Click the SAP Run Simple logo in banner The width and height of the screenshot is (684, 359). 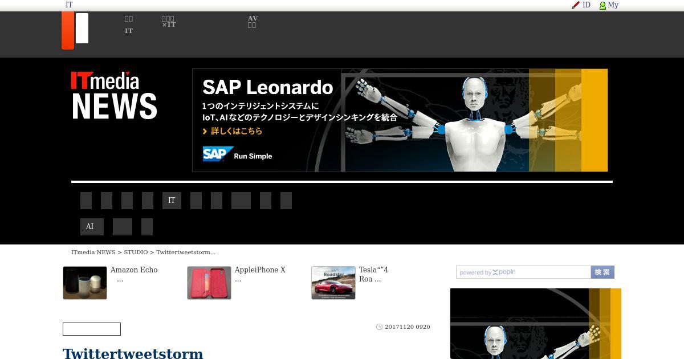pyautogui.click(x=238, y=154)
